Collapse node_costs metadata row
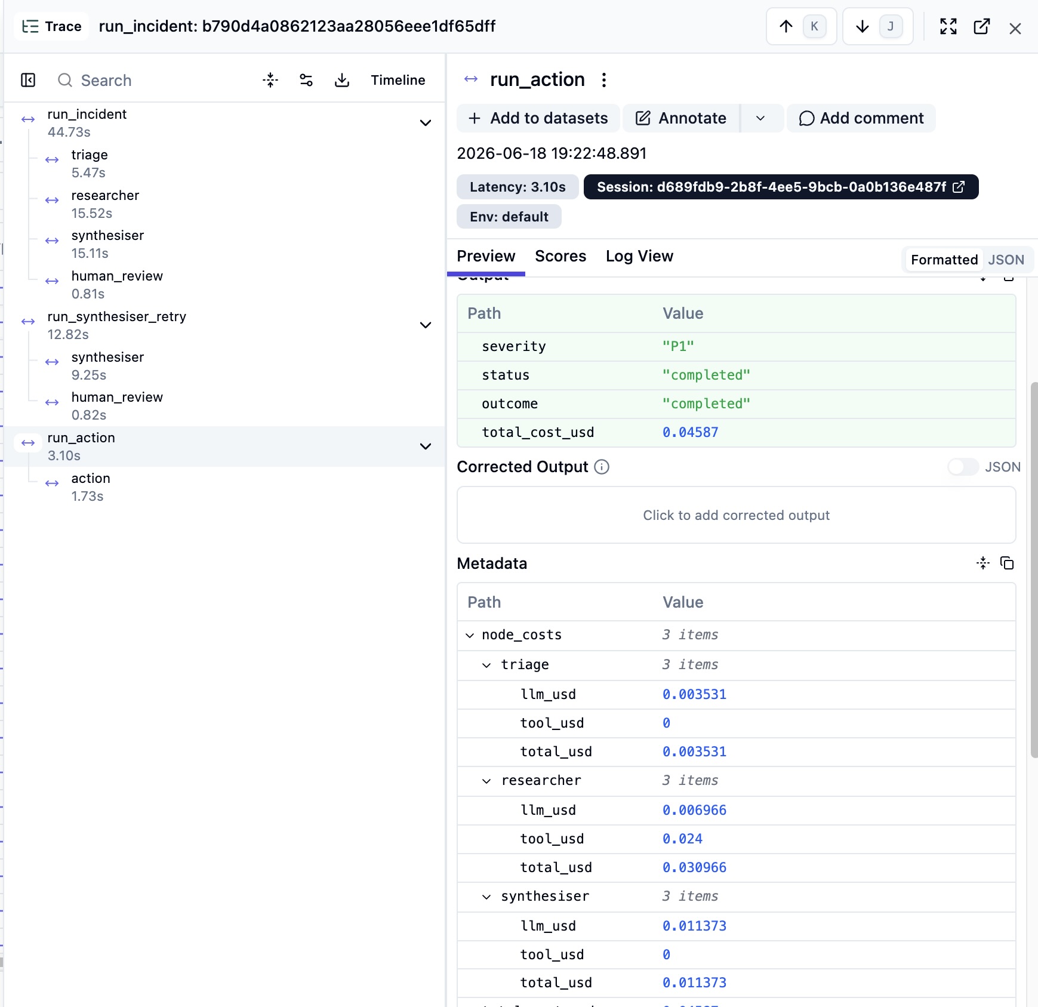Image resolution: width=1038 pixels, height=1007 pixels. [470, 635]
